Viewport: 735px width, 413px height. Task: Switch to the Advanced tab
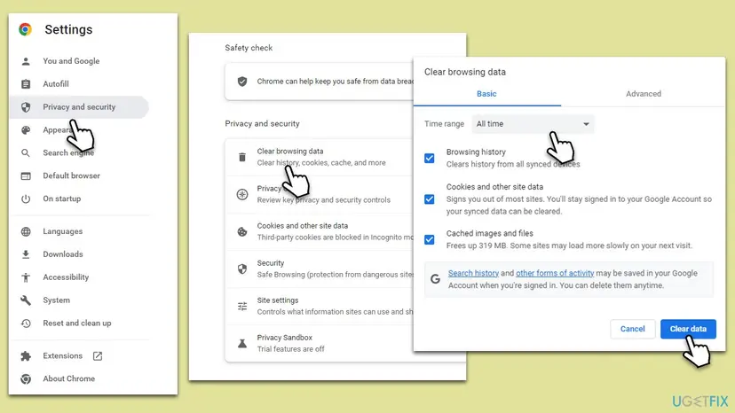pyautogui.click(x=643, y=94)
